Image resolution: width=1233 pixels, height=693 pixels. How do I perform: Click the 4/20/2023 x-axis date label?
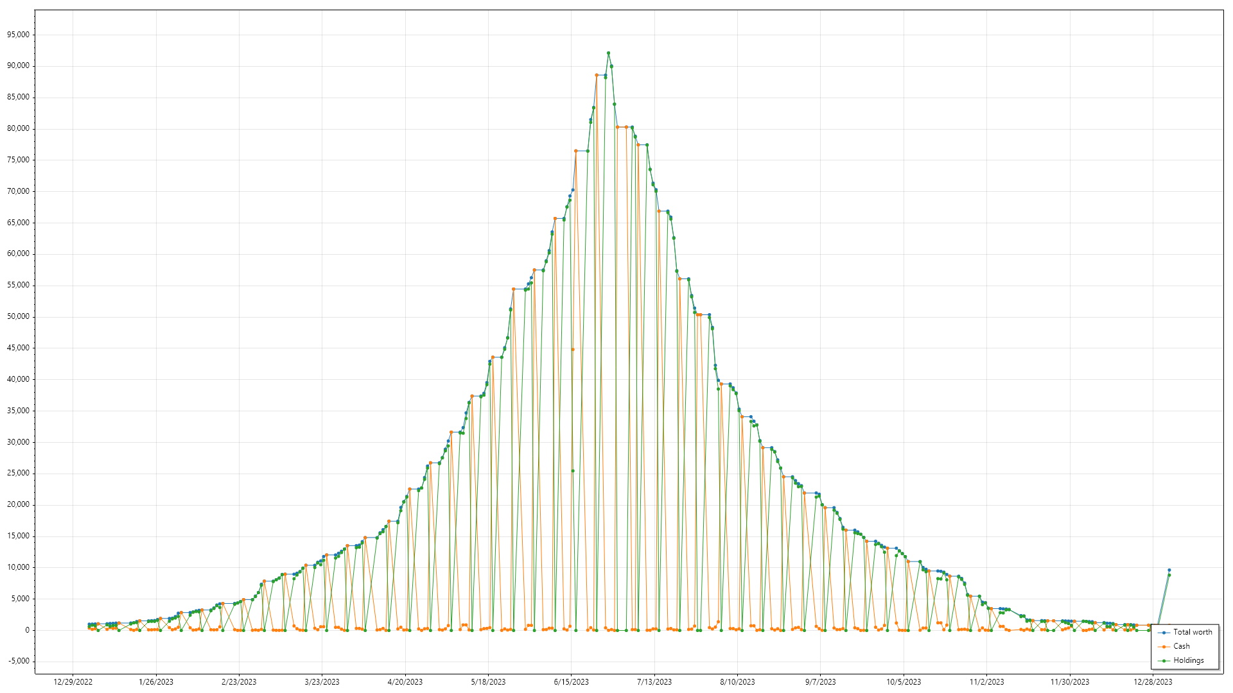pyautogui.click(x=405, y=682)
